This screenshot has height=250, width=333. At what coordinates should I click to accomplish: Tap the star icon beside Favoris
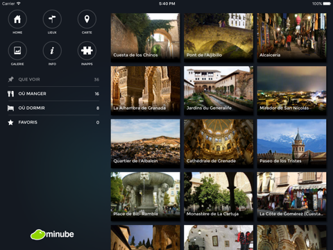(10, 122)
